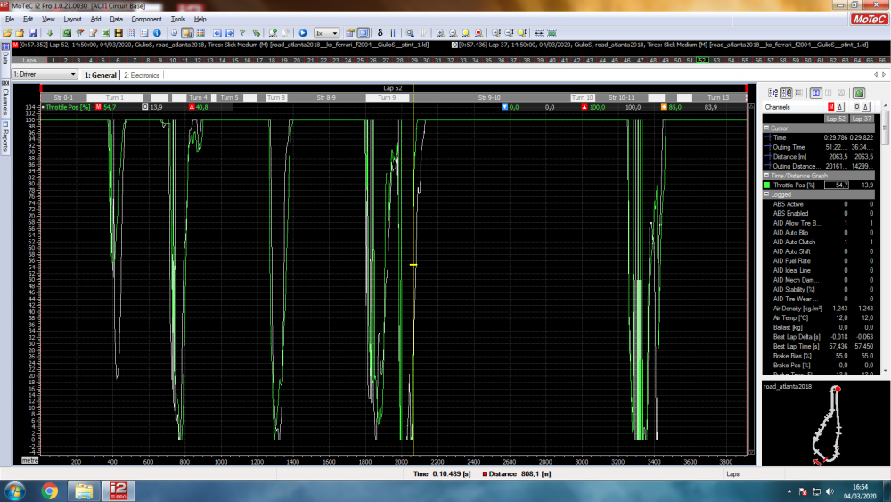Open the File menu
891x502 pixels.
click(10, 19)
